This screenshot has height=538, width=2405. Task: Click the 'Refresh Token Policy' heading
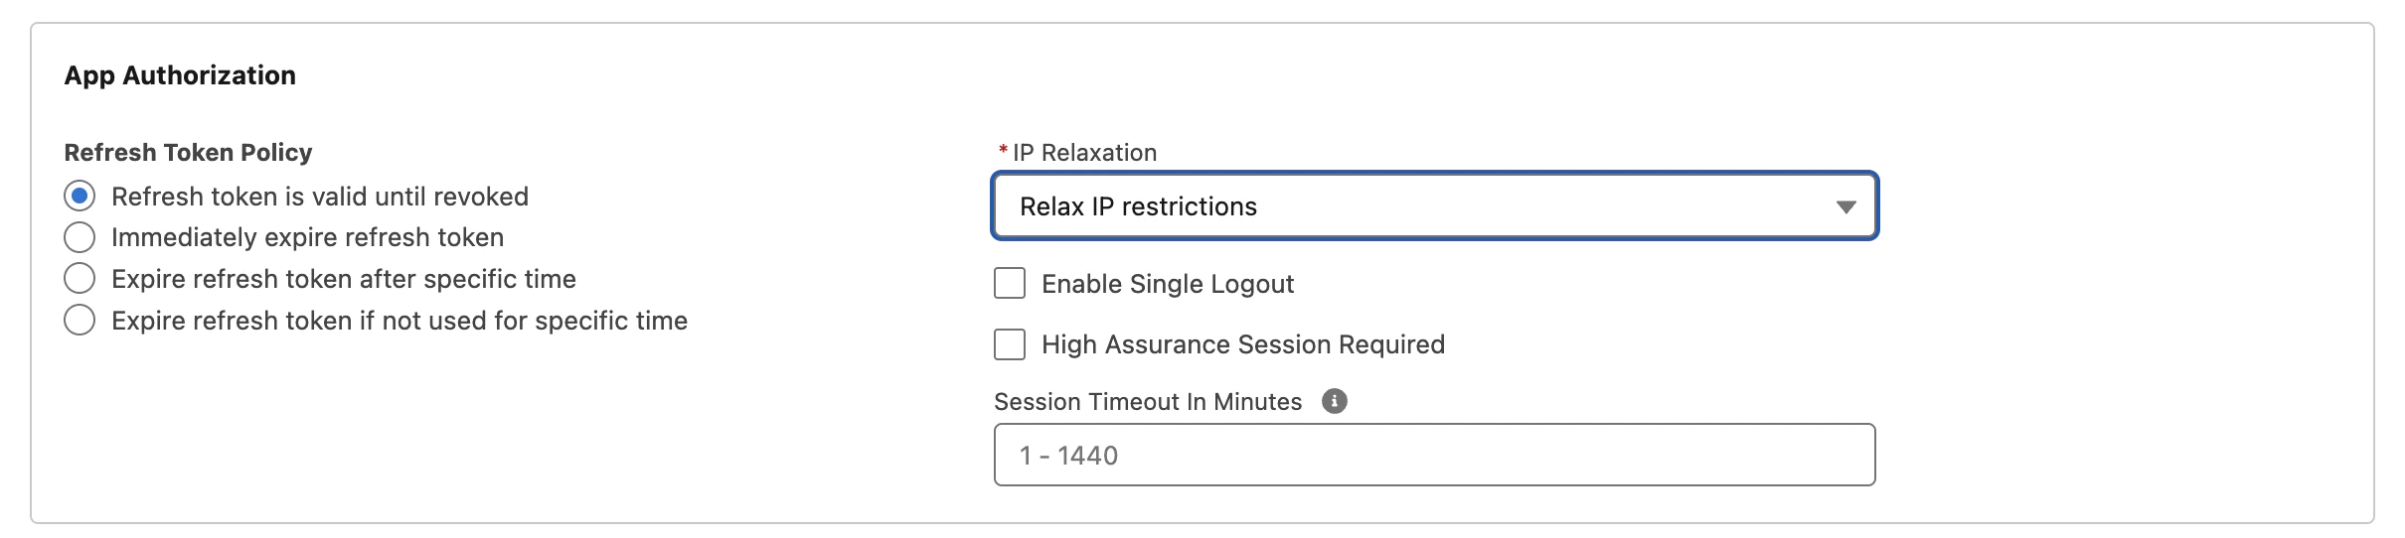tap(188, 153)
